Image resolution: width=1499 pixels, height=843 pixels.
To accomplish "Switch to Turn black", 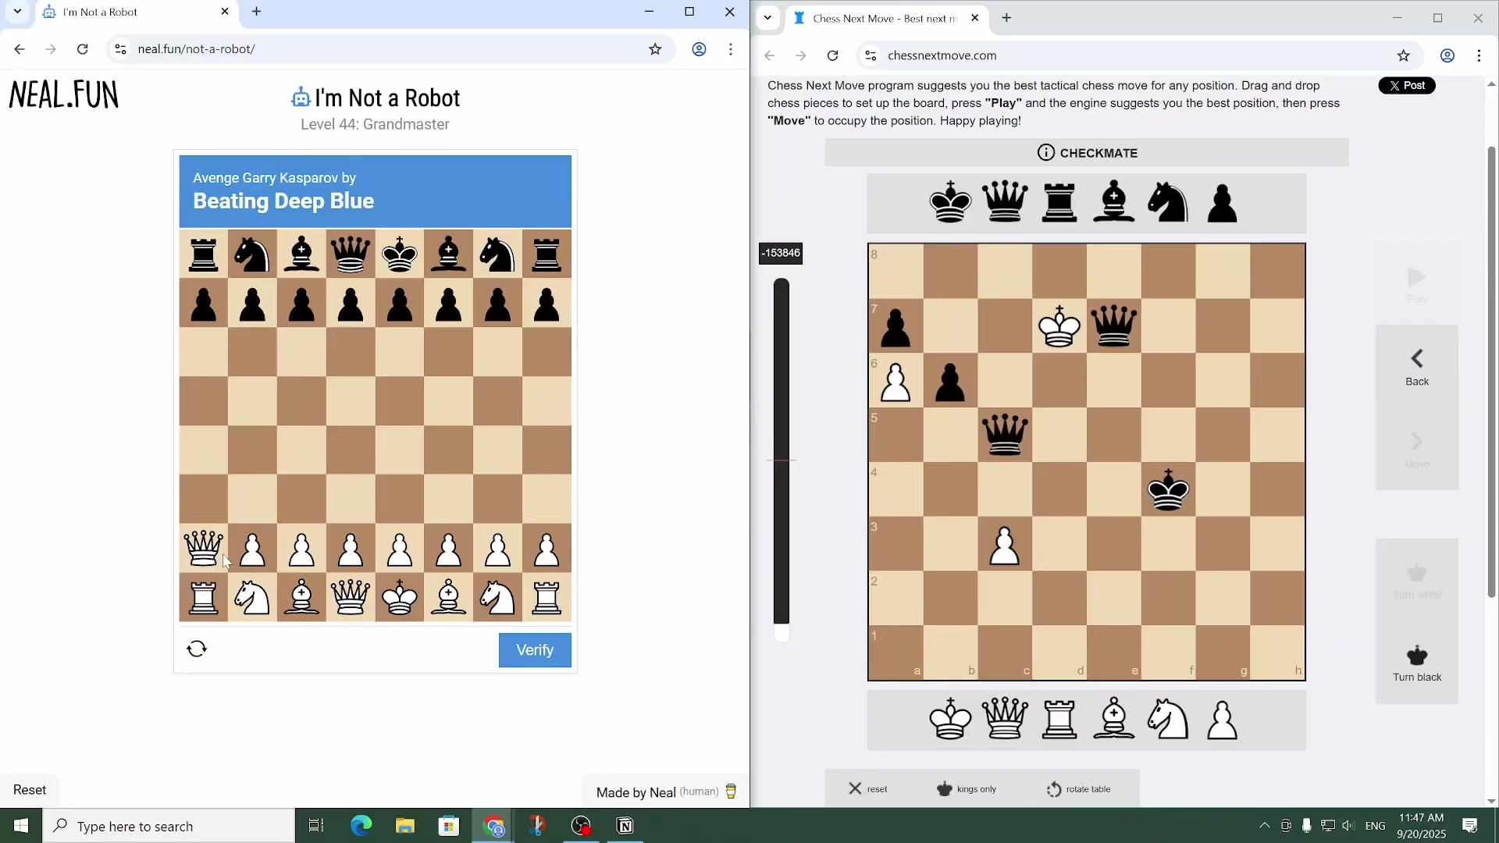I will coord(1417,663).
